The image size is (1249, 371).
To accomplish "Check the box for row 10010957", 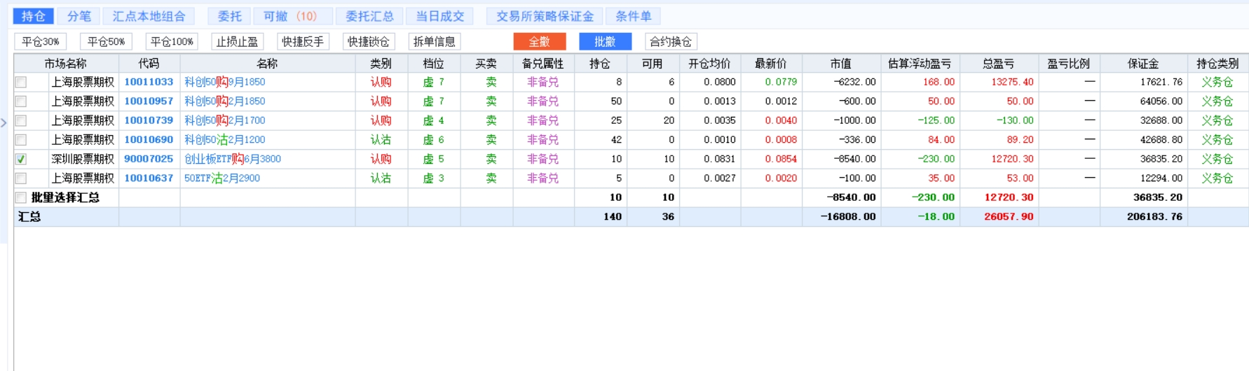I will pos(21,101).
